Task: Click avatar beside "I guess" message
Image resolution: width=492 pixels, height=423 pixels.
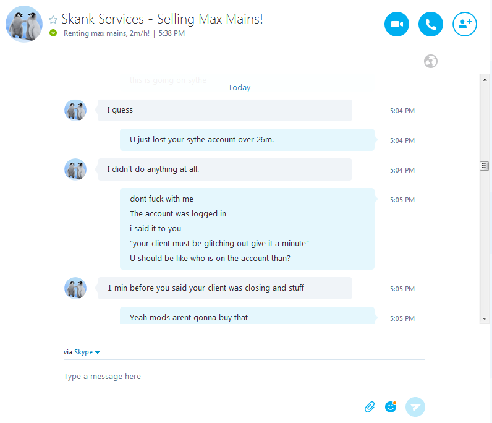Action: click(75, 110)
